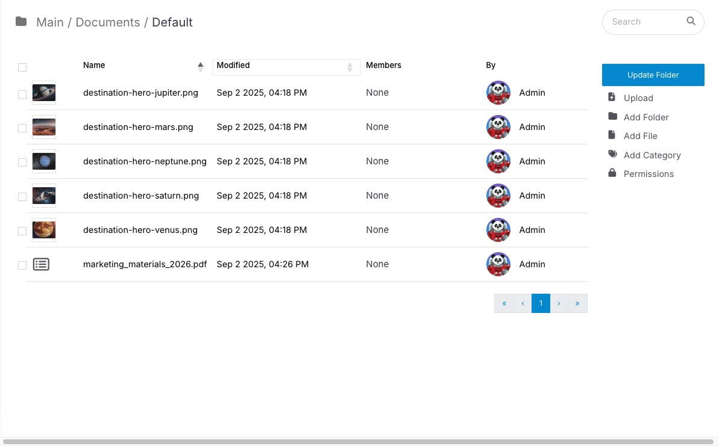Check the box for destination-hero-venus.png
The image size is (719, 446).
click(22, 231)
